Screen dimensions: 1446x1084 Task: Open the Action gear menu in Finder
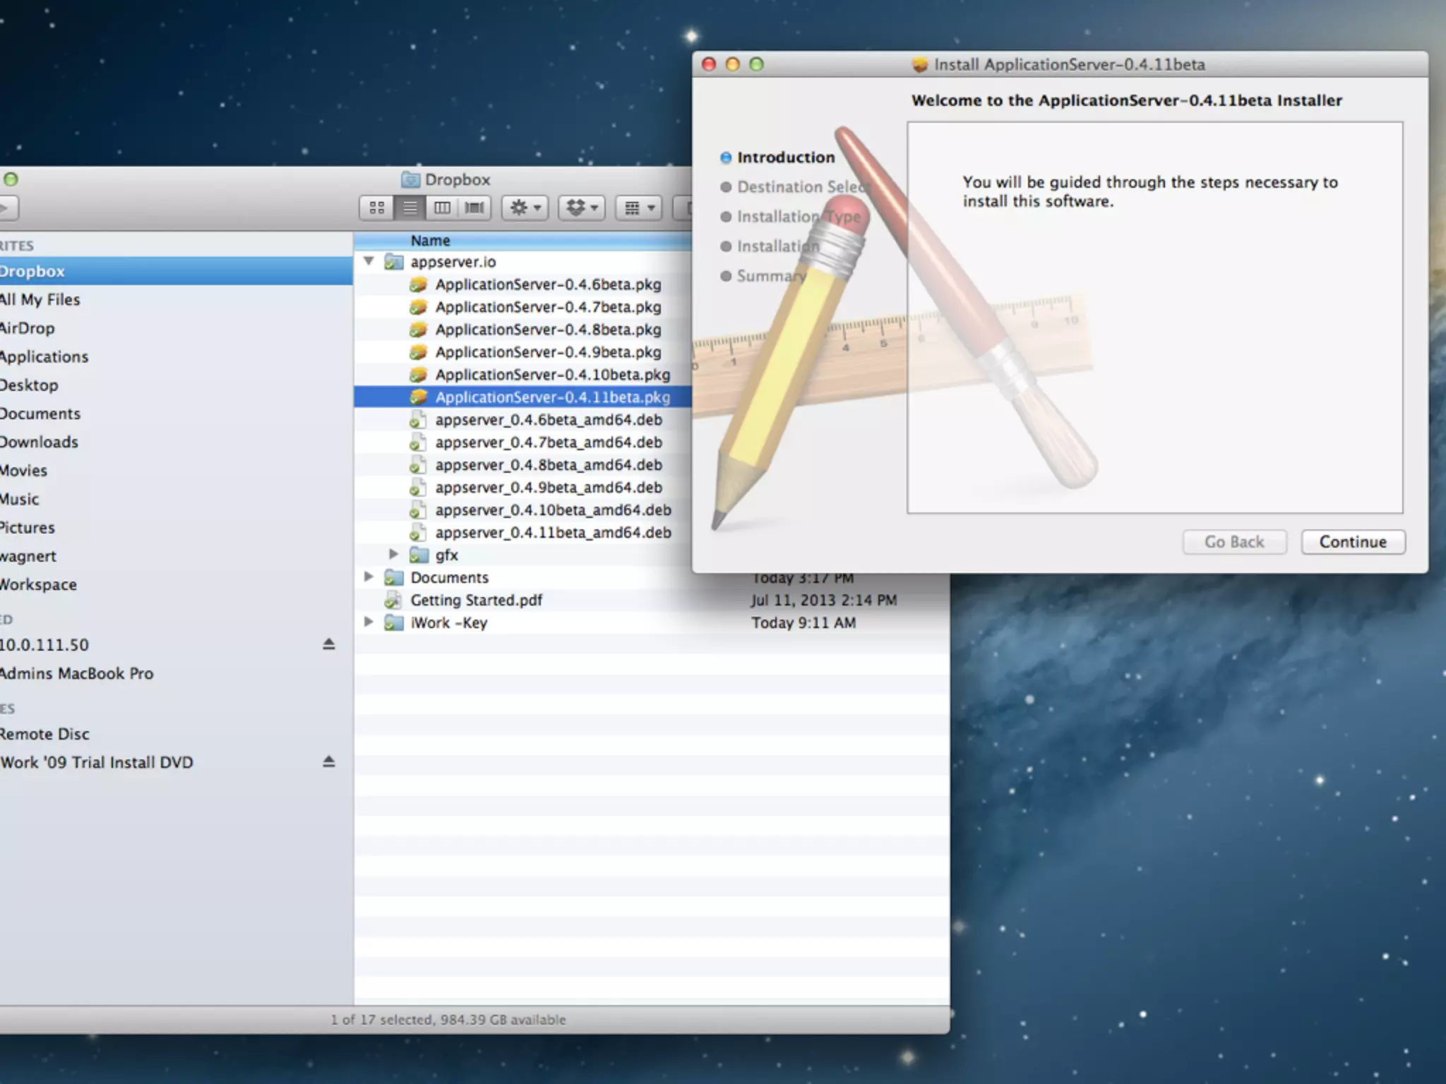tap(525, 207)
